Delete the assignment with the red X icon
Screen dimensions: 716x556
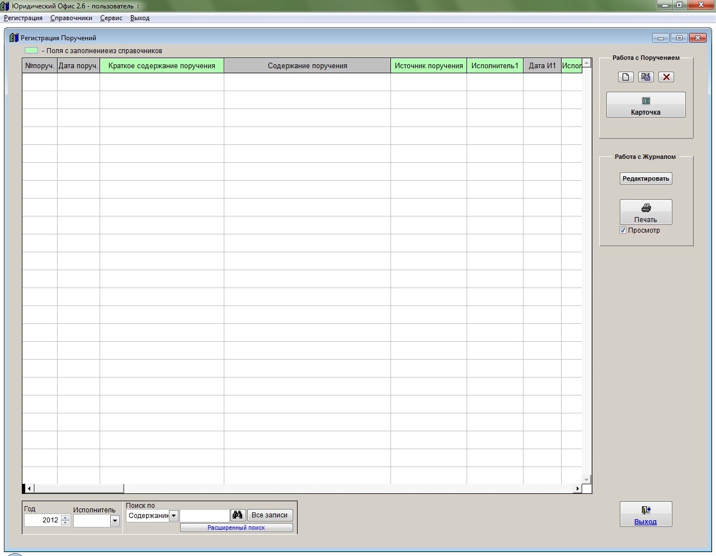666,77
